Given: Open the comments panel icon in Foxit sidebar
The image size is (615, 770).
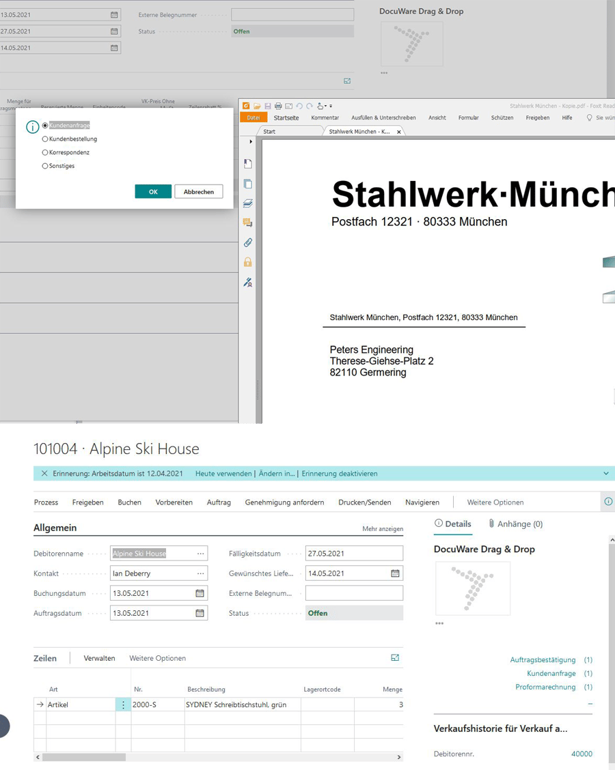Looking at the screenshot, I should coord(247,223).
